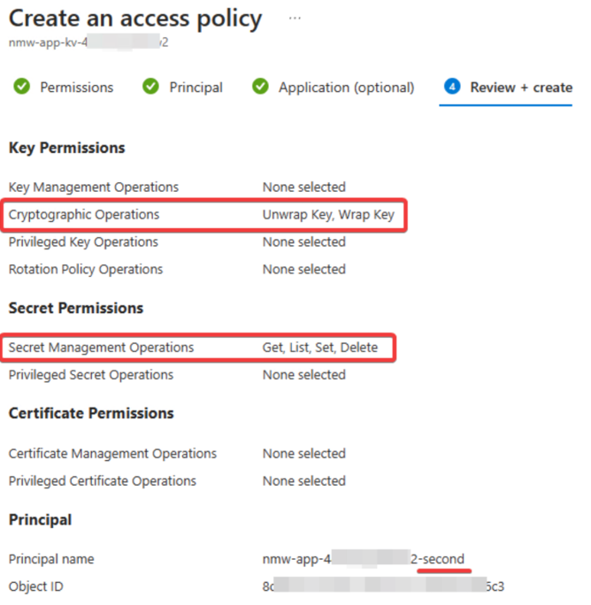
Task: Open the ellipsis more options menu
Action: 295,18
